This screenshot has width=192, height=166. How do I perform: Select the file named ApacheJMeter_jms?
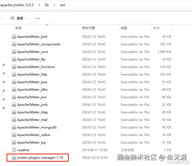pos(32,97)
